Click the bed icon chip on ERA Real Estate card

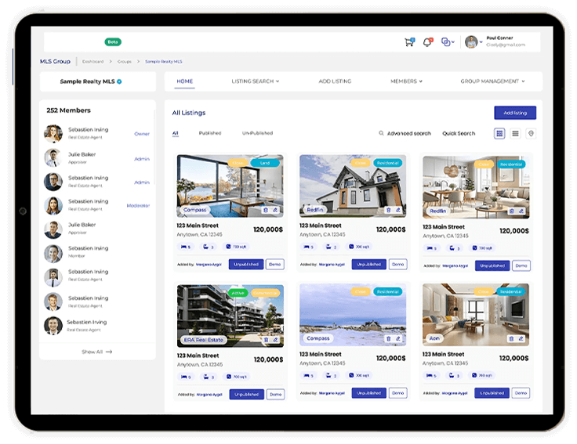(186, 377)
